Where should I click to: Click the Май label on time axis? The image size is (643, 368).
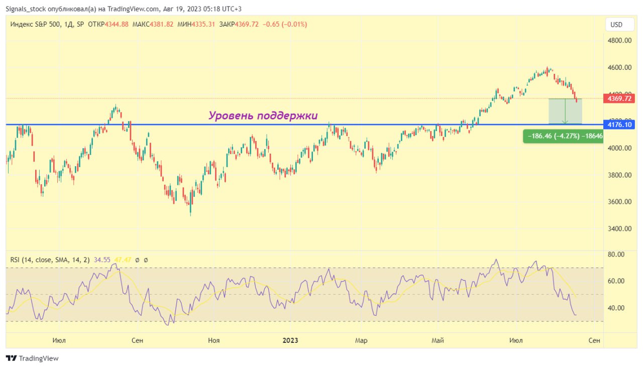click(438, 340)
